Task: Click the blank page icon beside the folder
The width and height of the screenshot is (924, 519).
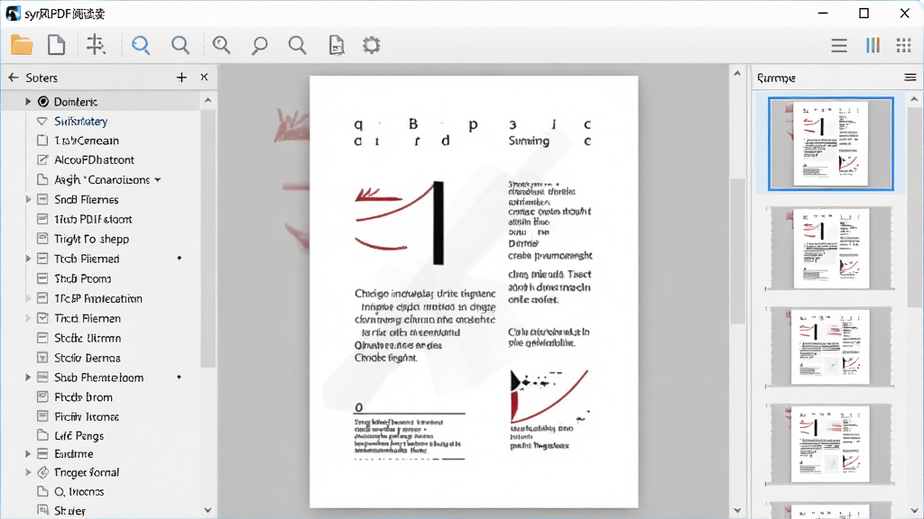Action: click(x=57, y=45)
